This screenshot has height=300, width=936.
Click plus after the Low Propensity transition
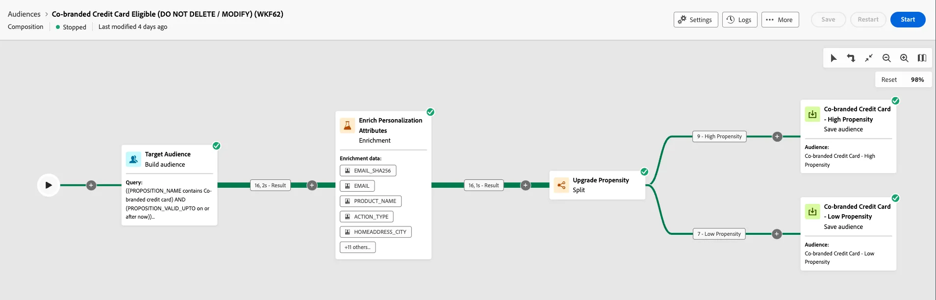coord(777,234)
